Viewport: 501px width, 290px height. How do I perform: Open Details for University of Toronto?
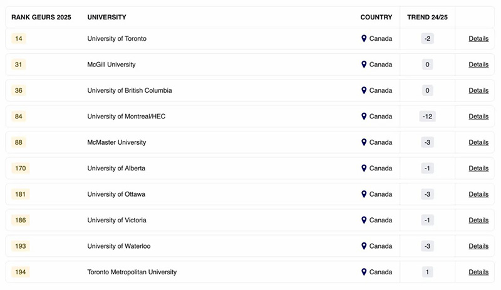click(x=478, y=38)
